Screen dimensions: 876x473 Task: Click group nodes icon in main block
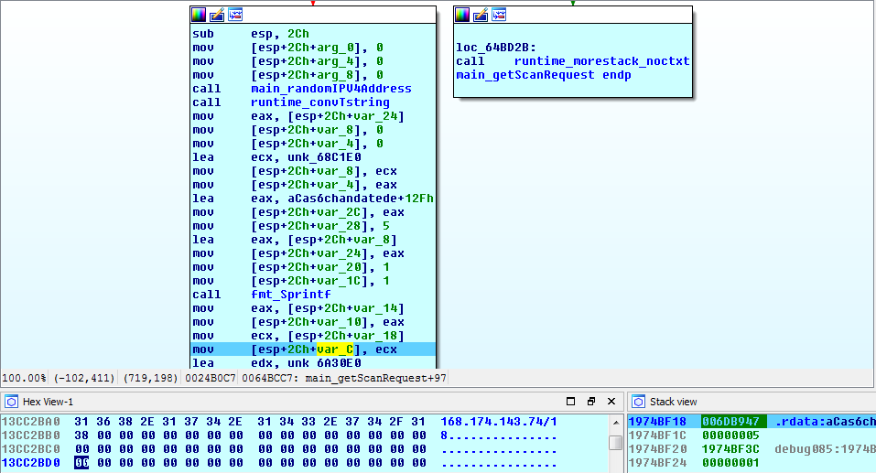[x=235, y=15]
